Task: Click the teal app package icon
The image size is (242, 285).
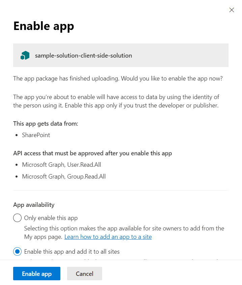Action: [25, 56]
